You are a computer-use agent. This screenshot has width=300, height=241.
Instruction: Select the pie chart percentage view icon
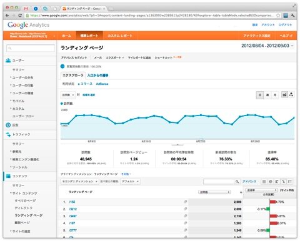pos(271,182)
